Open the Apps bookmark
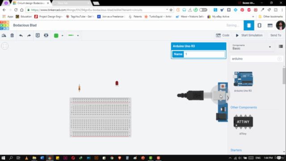286x161 pixels. coord(8,17)
